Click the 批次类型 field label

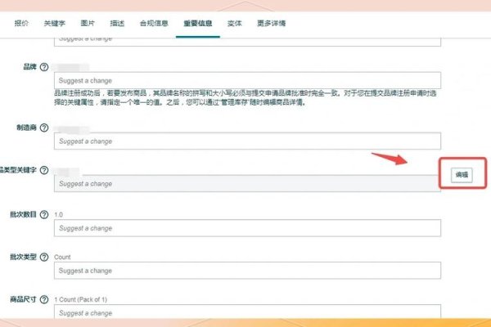tap(24, 257)
